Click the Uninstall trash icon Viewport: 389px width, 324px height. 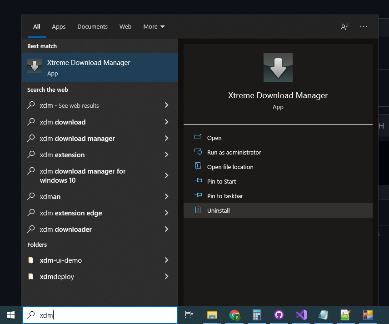tap(198, 210)
